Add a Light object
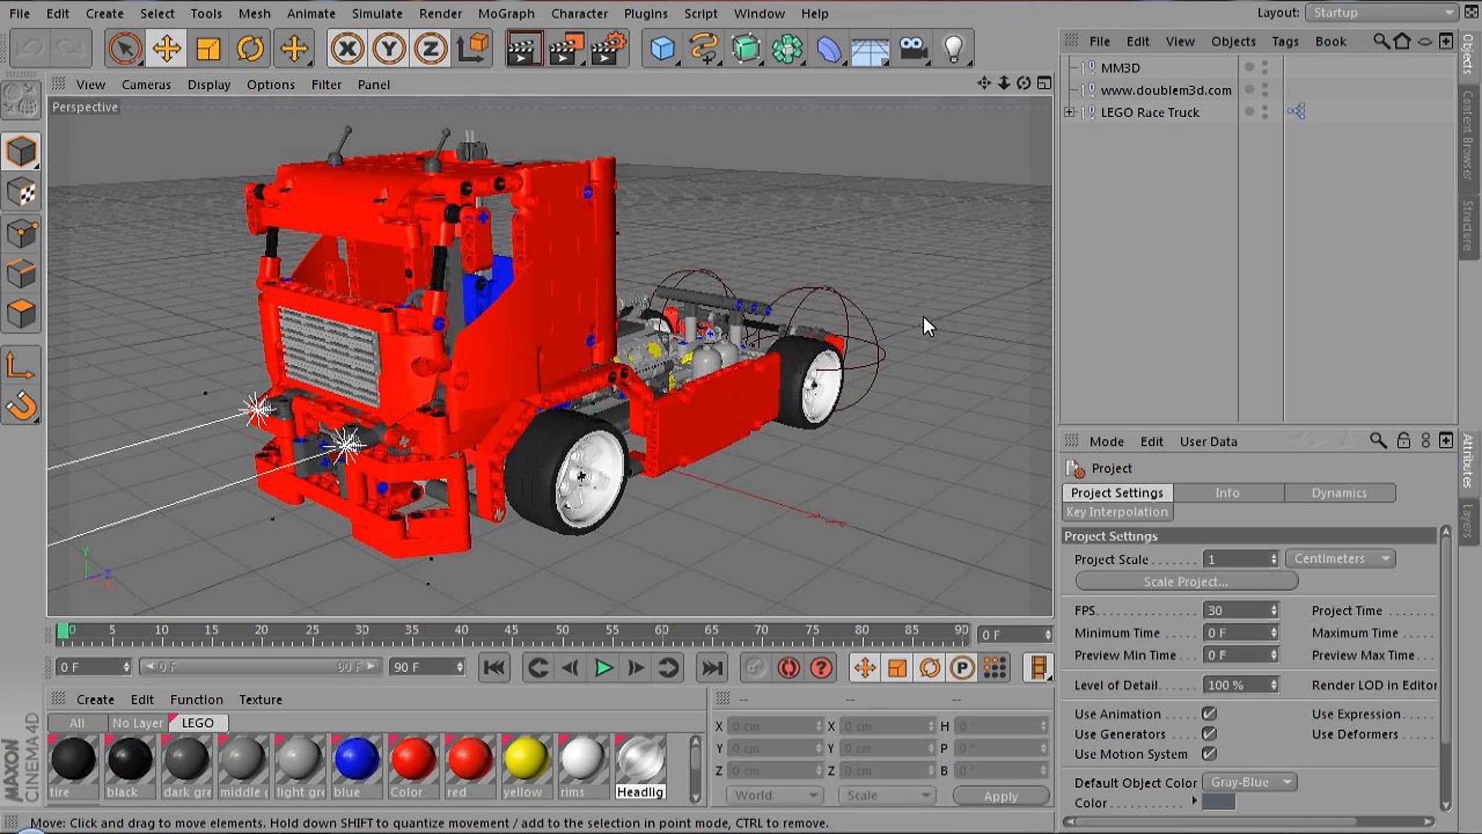The height and width of the screenshot is (834, 1482). [x=954, y=48]
